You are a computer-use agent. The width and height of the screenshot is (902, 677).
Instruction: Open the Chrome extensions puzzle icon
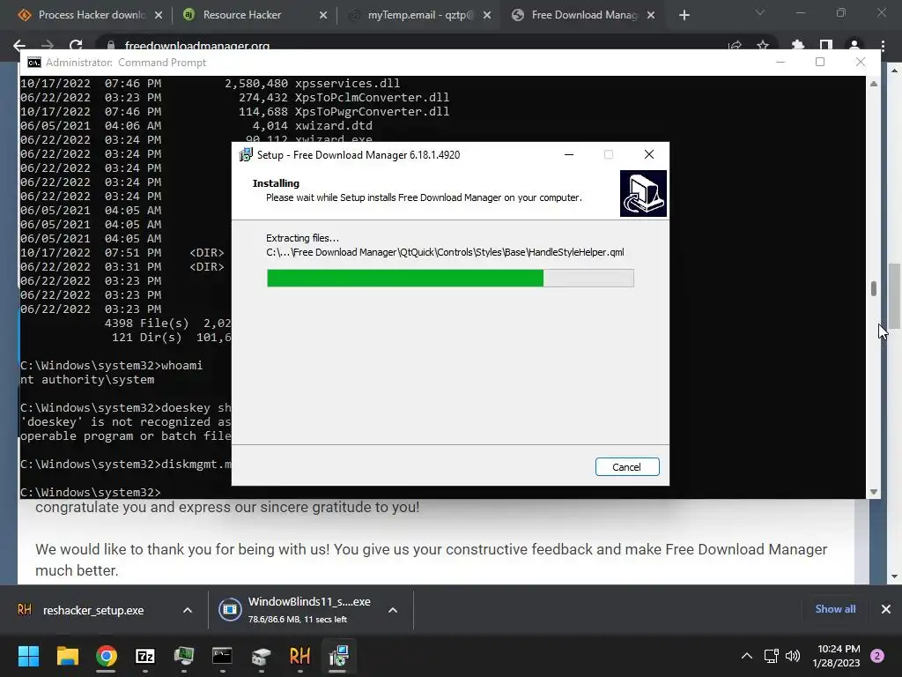click(798, 45)
